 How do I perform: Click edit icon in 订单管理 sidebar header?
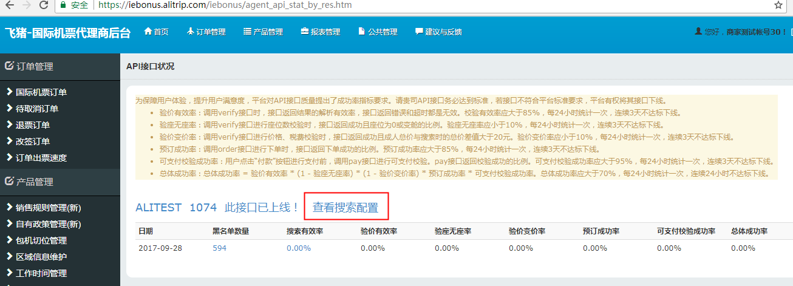tap(10, 66)
